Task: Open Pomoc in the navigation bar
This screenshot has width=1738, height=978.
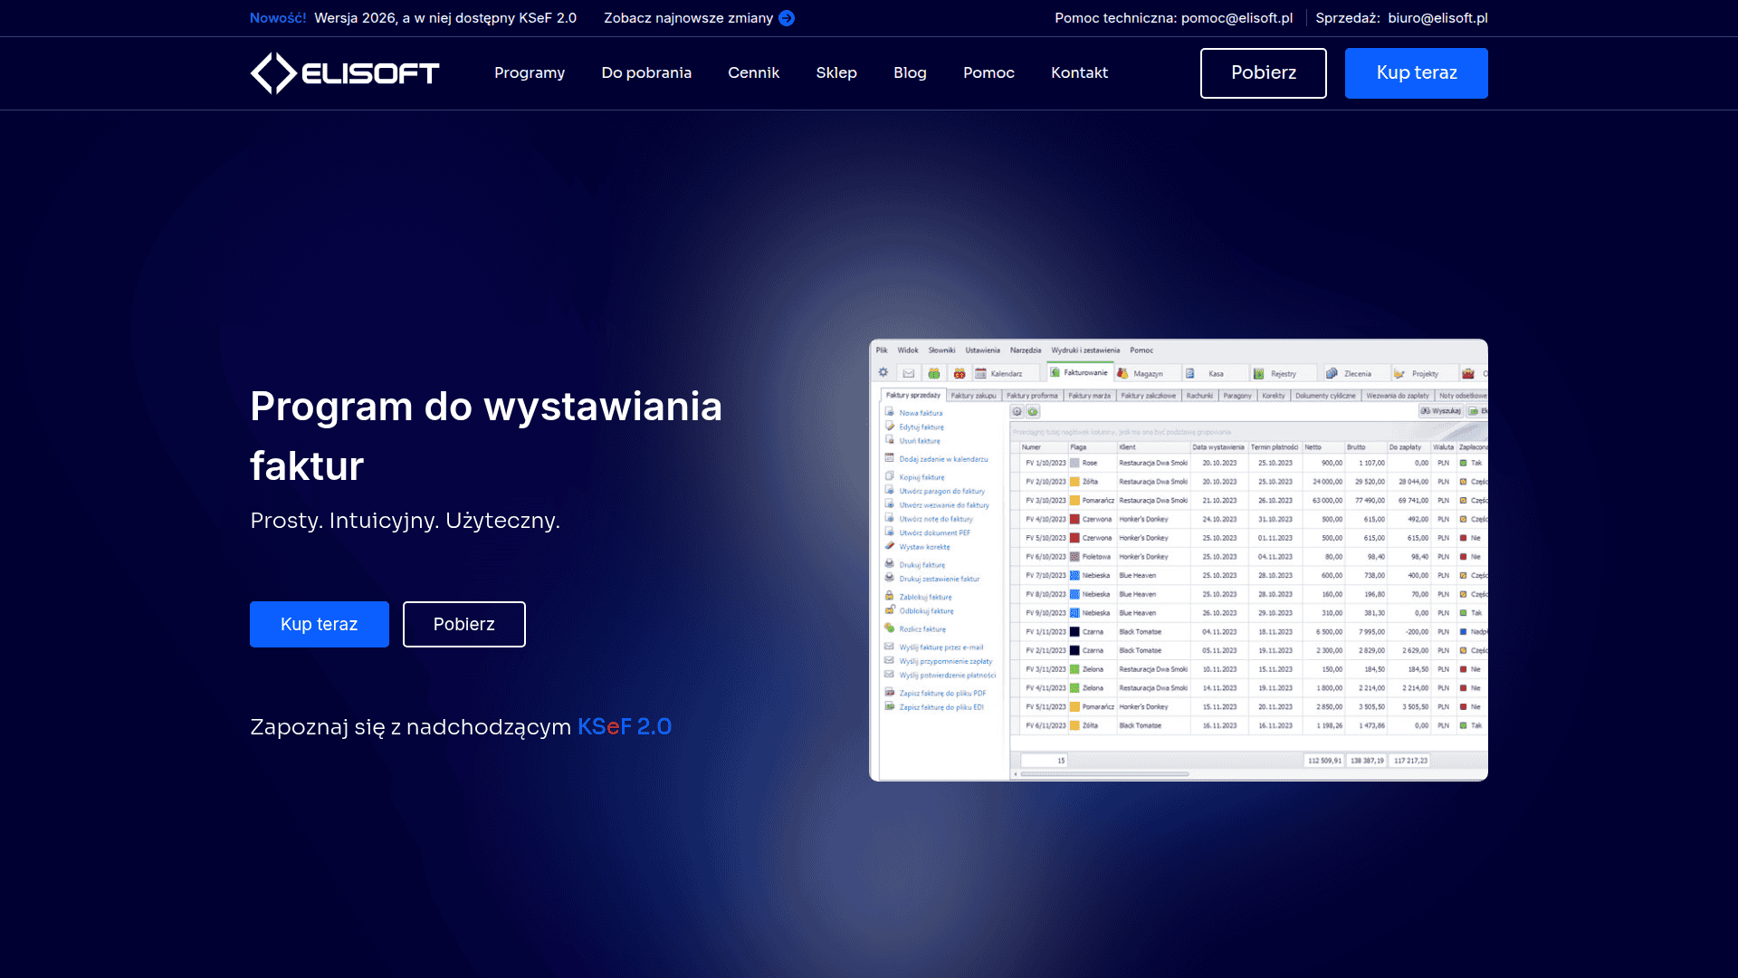Action: point(988,72)
